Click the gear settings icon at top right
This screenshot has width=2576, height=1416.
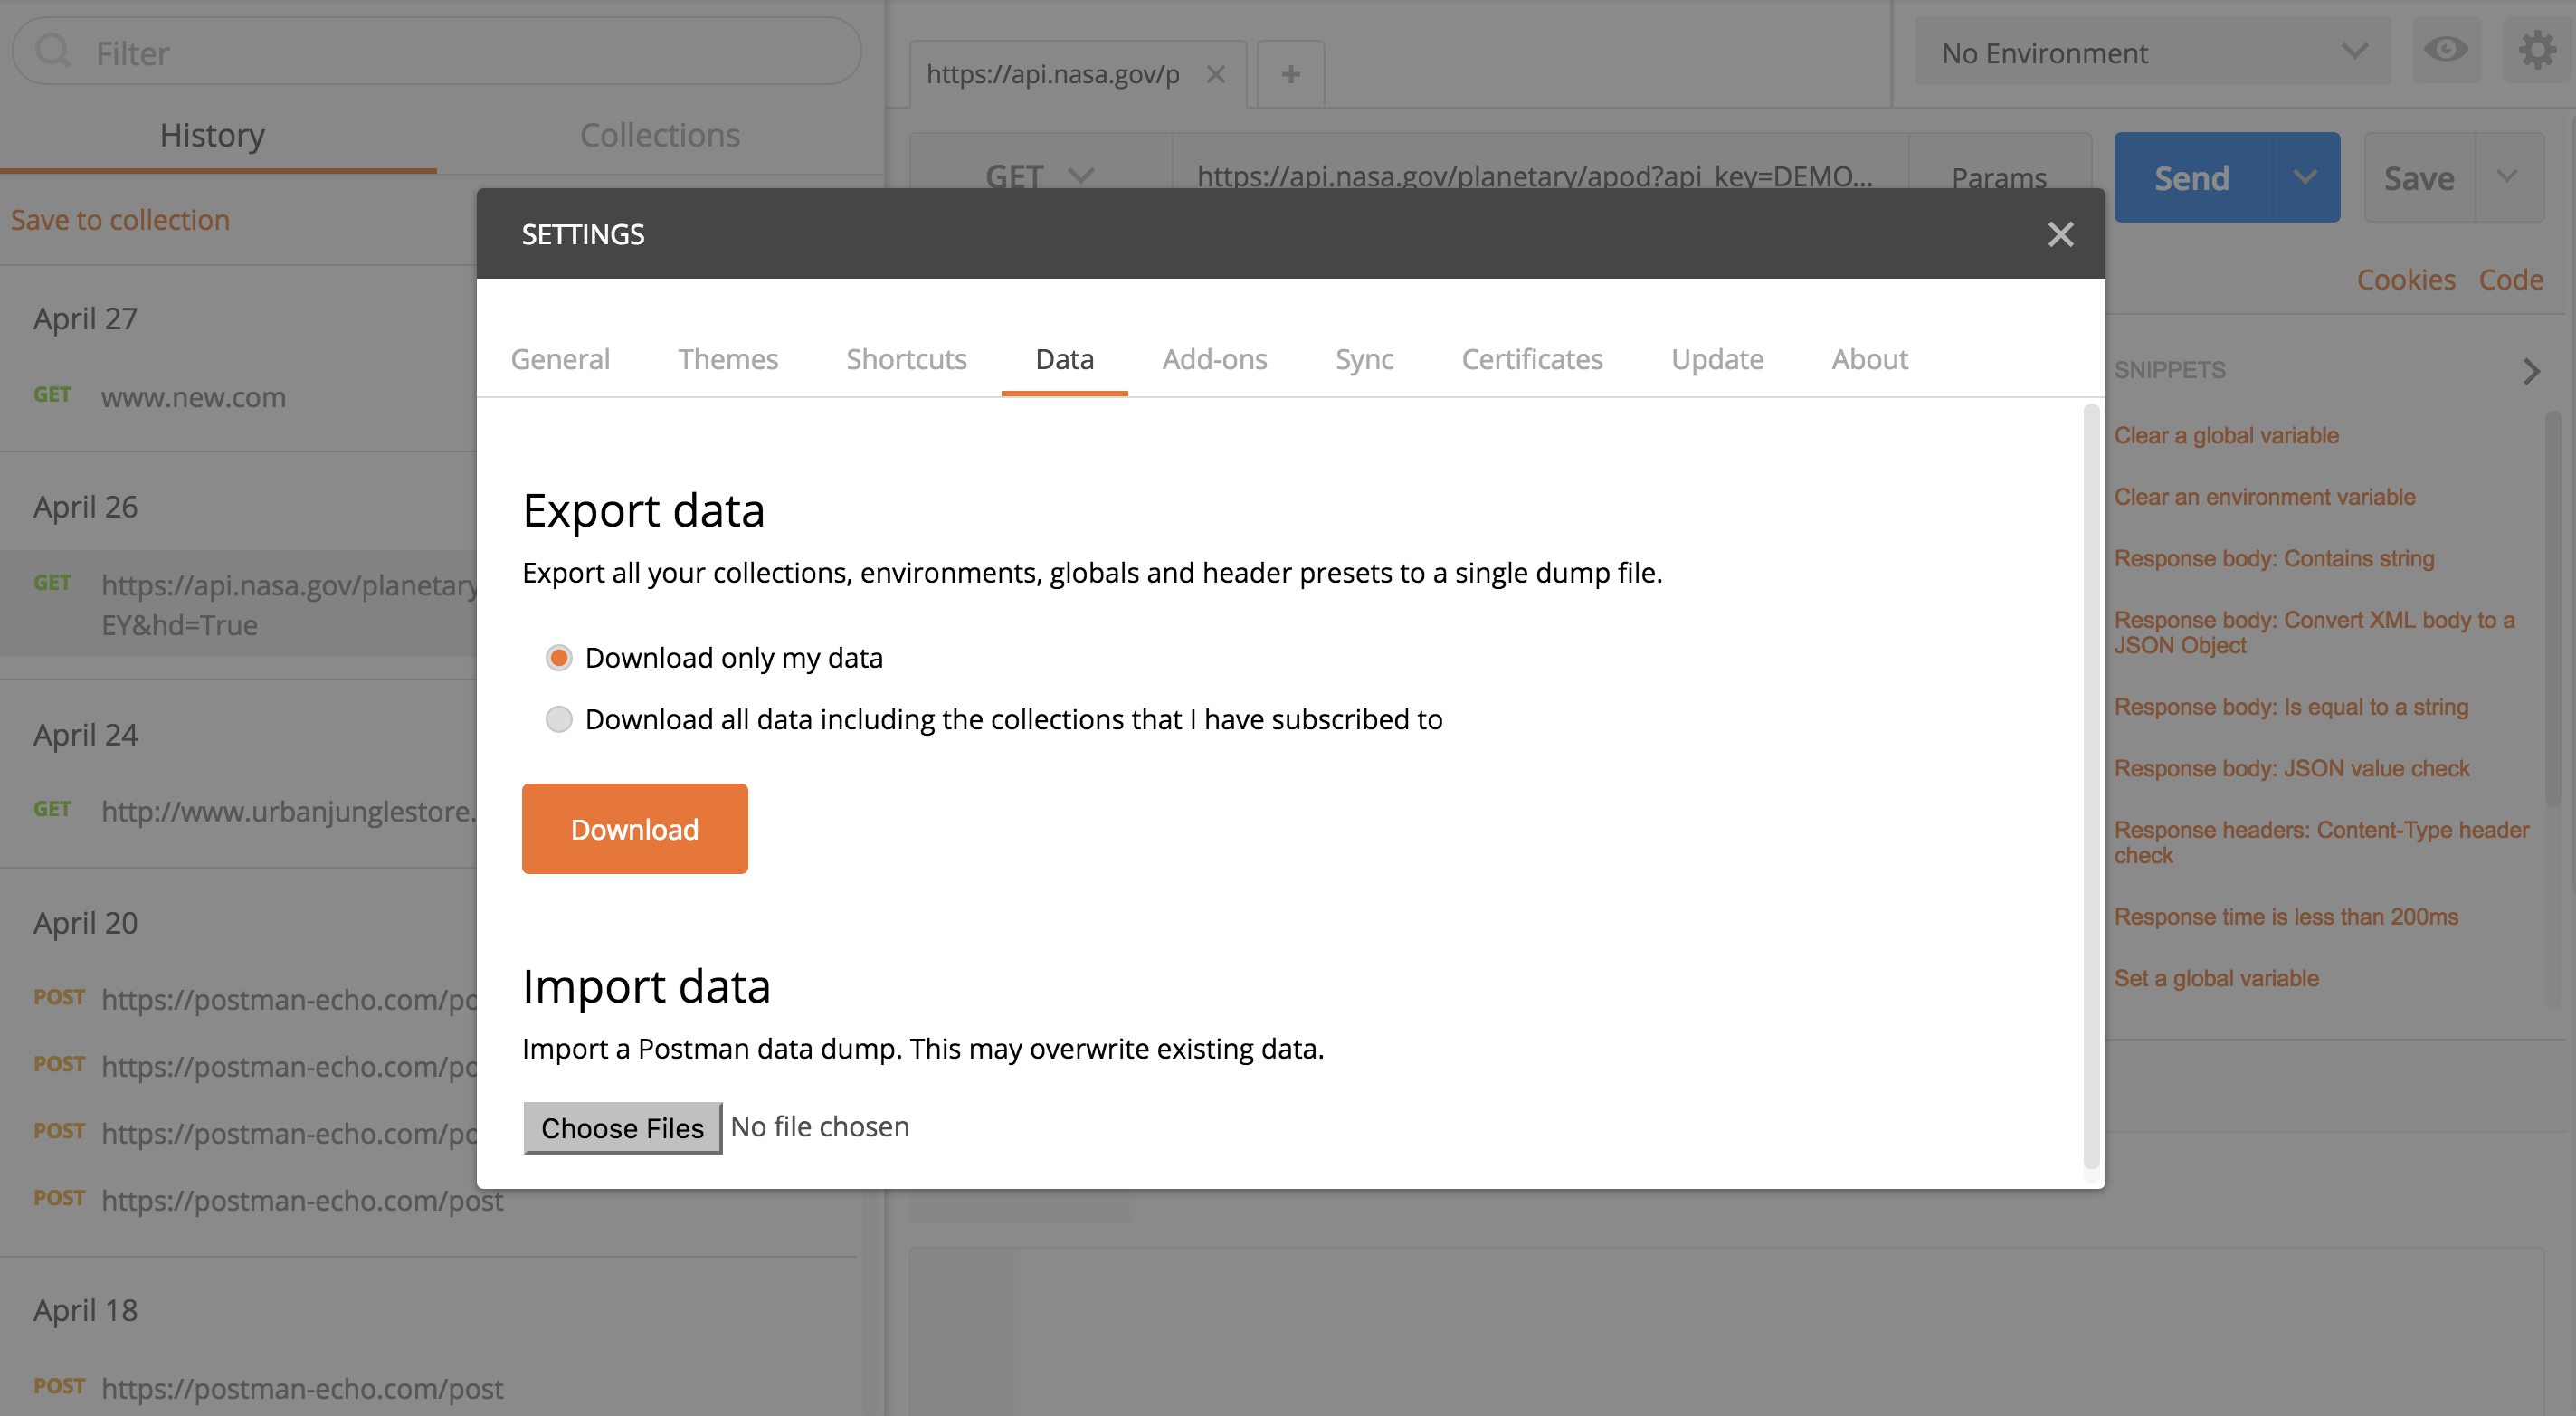[x=2536, y=50]
